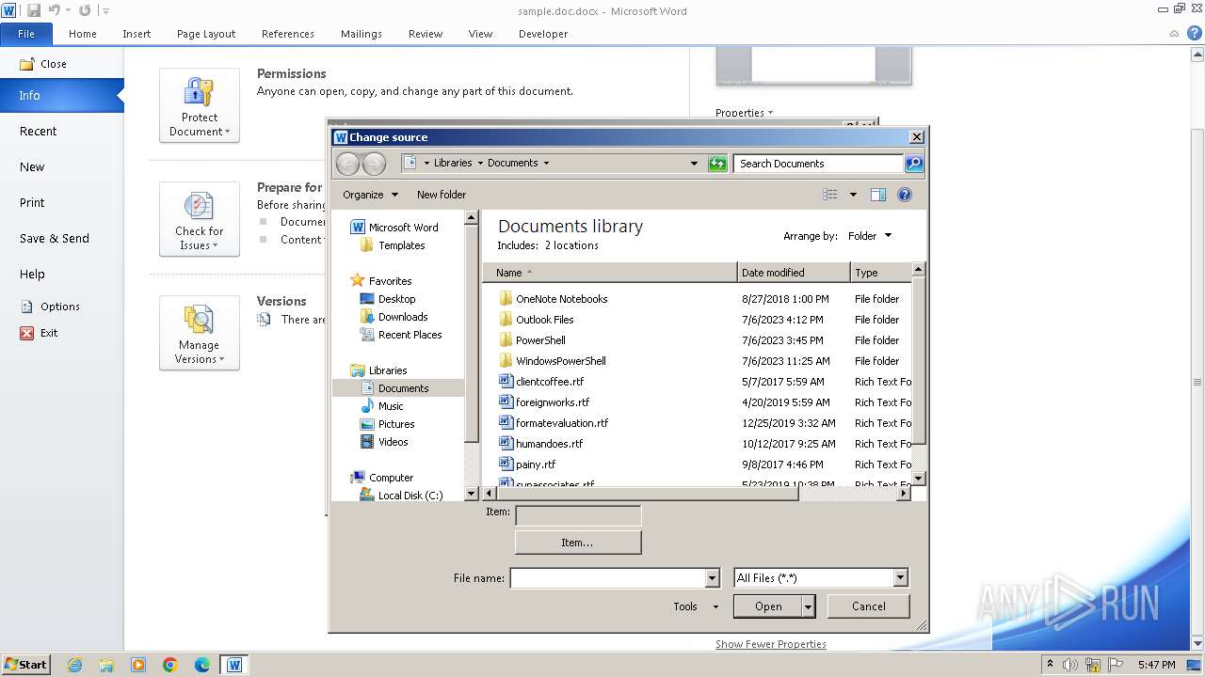Select Downloads in navigation pane
The height and width of the screenshot is (677, 1205).
(403, 317)
